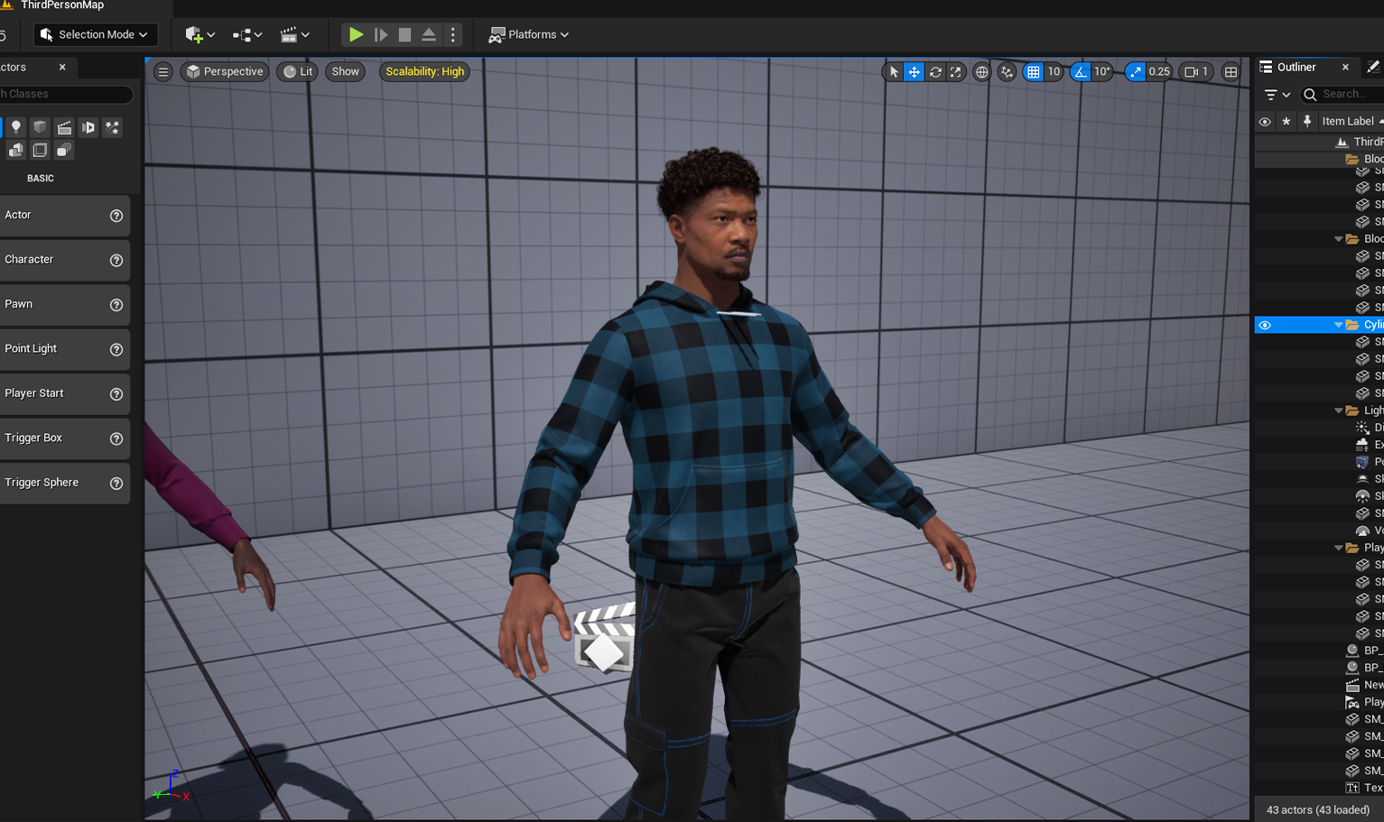
Task: Click the Scalability: High button
Action: click(424, 71)
